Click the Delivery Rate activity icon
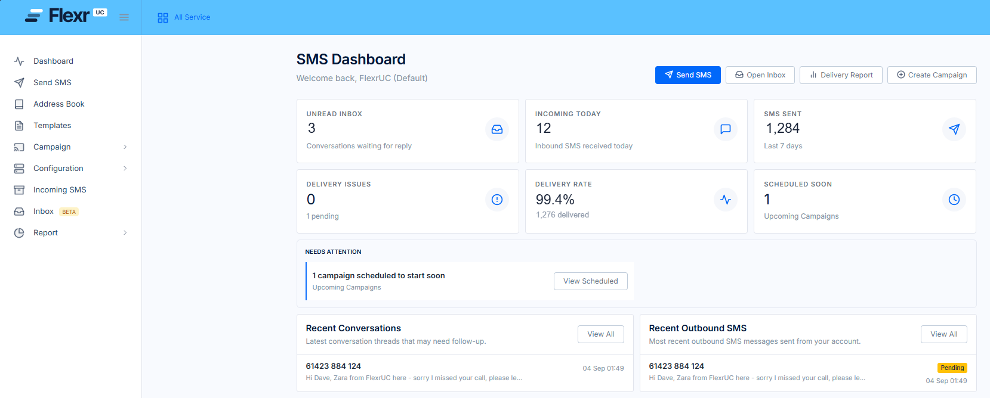The width and height of the screenshot is (990, 398). point(726,200)
